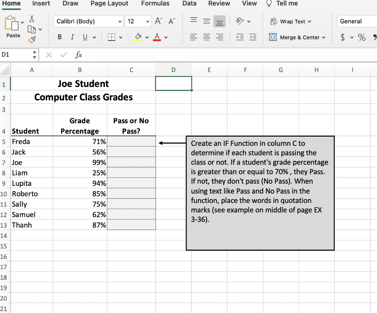
Task: Click the Merge & Center button
Action: coord(297,37)
